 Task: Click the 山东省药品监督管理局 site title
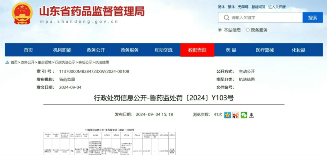pyautogui.click(x=92, y=12)
